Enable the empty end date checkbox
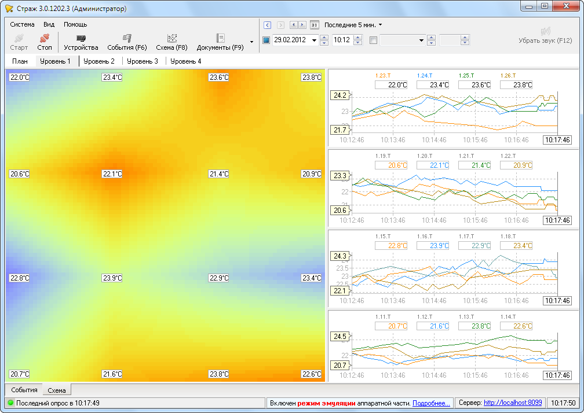The image size is (584, 413). tap(373, 40)
